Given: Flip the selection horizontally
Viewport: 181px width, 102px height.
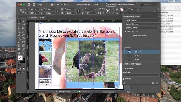Looking at the screenshot, I should click(x=100, y=13).
